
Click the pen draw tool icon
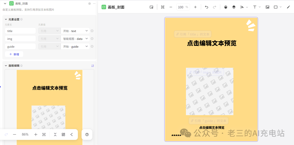point(288,7)
